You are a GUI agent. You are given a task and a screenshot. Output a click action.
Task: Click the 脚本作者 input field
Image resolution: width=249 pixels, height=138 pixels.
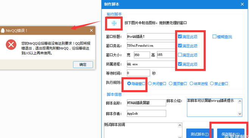[146, 114]
